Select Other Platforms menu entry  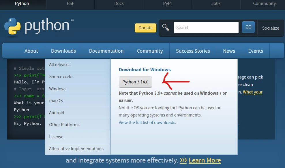coord(78,125)
